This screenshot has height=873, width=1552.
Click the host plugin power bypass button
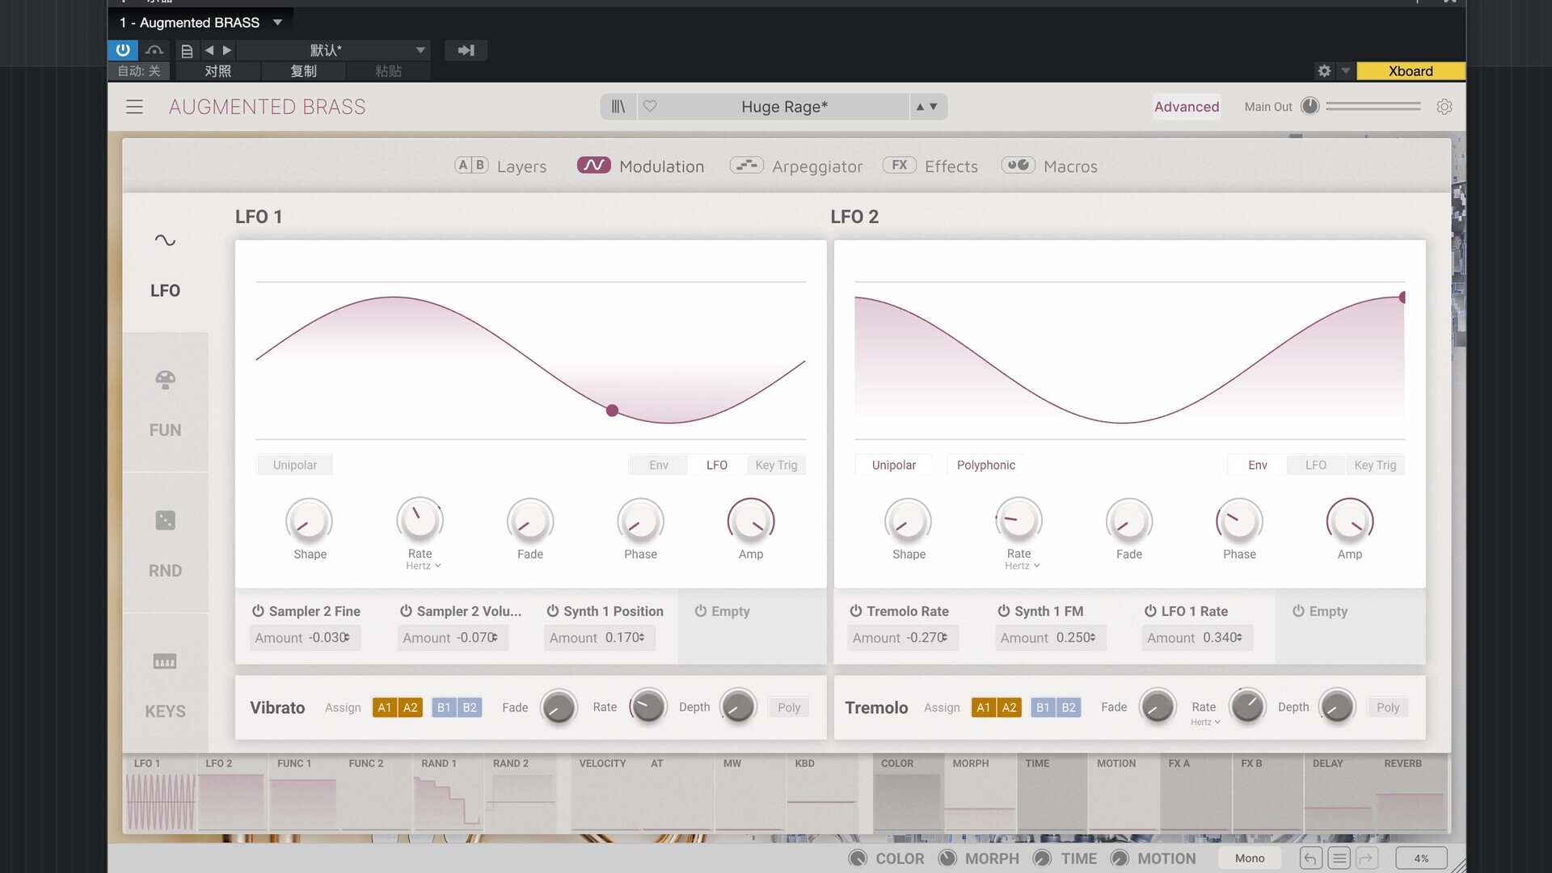coord(123,50)
